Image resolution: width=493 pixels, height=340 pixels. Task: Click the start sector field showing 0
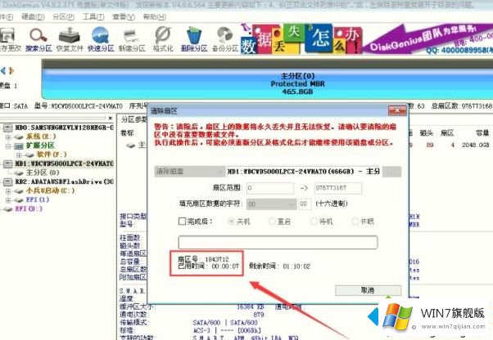pyautogui.click(x=270, y=188)
